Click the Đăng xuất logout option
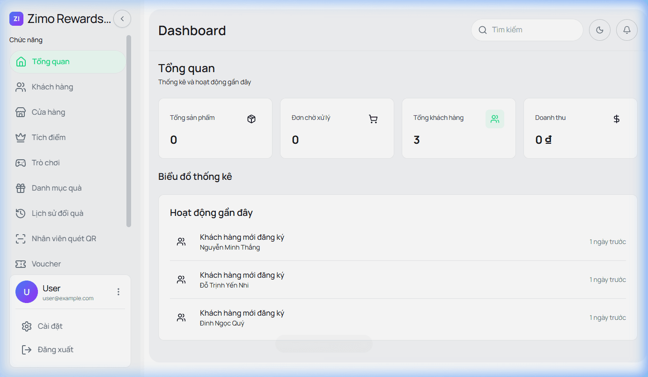Screen dimensions: 648x377 [x=55, y=349]
